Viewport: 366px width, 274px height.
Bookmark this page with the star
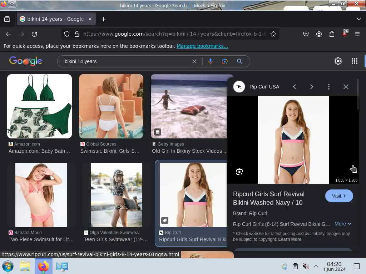tap(273, 34)
